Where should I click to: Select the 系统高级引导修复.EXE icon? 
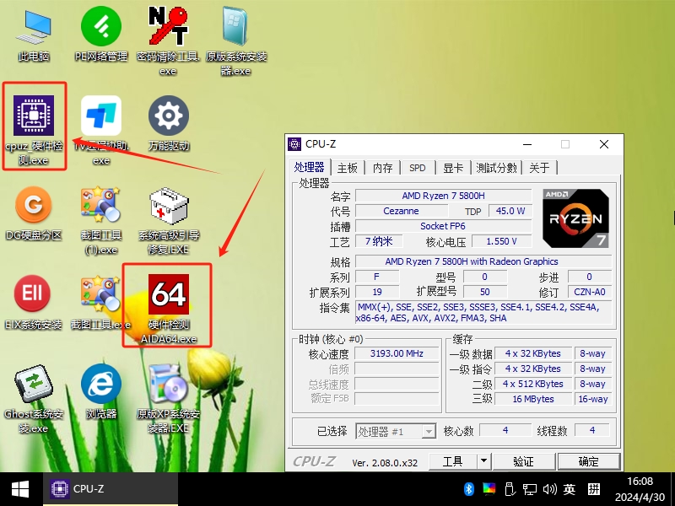[168, 220]
